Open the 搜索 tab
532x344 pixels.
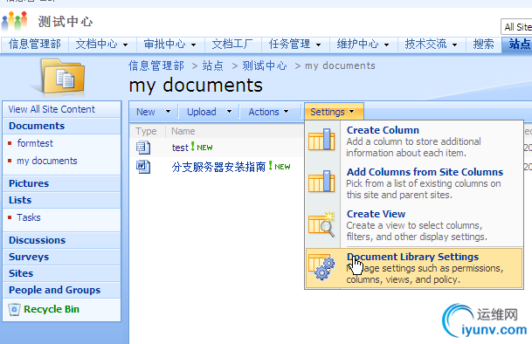[x=483, y=45]
